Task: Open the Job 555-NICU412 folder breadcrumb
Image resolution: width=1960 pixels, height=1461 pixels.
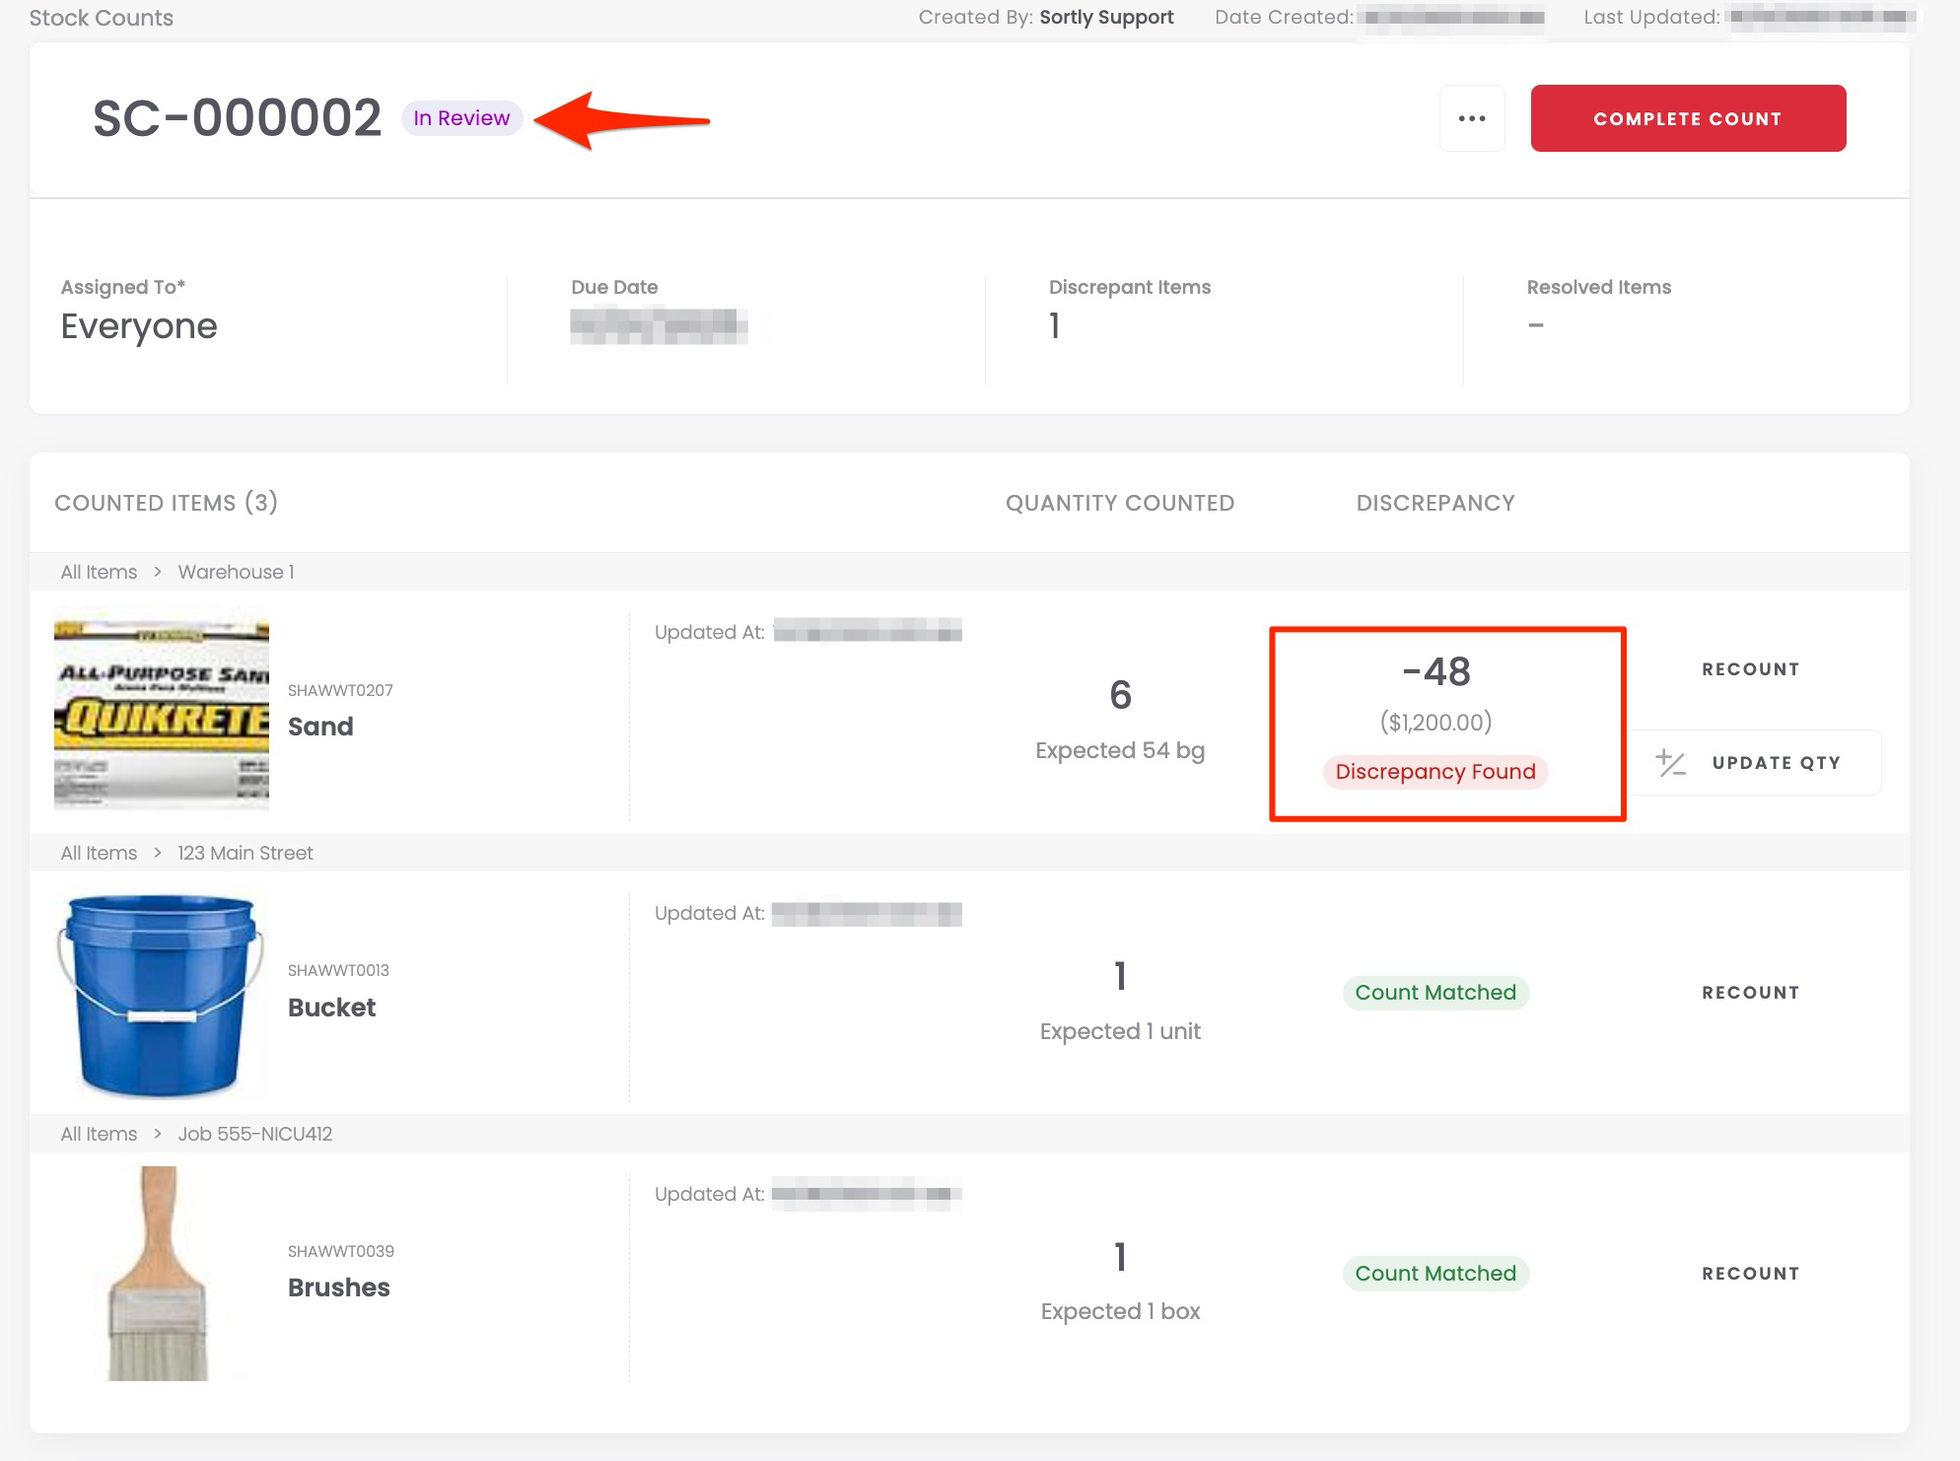Action: pos(254,1134)
